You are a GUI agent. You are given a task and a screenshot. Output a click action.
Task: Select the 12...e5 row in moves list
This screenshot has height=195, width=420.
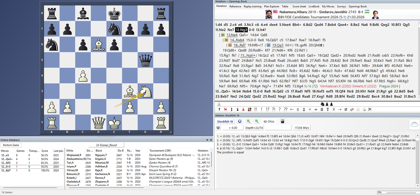pyautogui.click(x=32, y=155)
